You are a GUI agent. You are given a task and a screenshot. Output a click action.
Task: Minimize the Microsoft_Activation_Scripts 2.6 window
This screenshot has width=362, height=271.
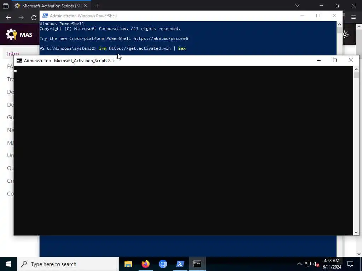(x=319, y=60)
